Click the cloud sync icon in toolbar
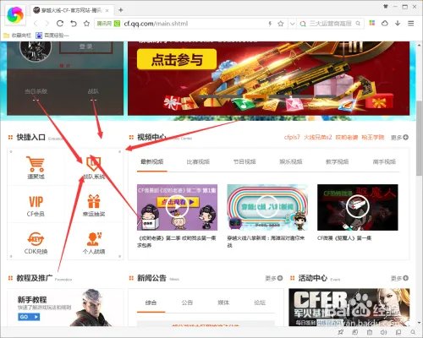Viewport: 423px width, 338px height. 385,24
